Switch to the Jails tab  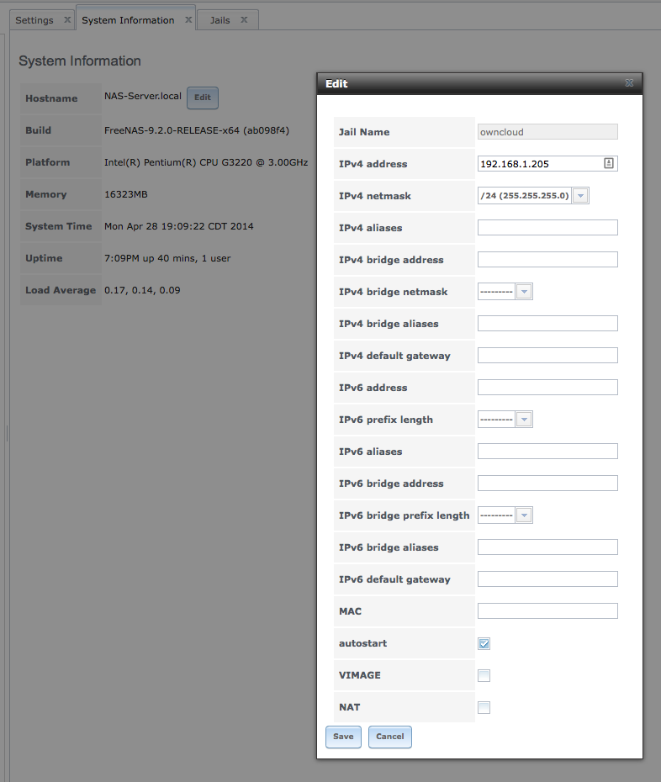click(x=220, y=20)
